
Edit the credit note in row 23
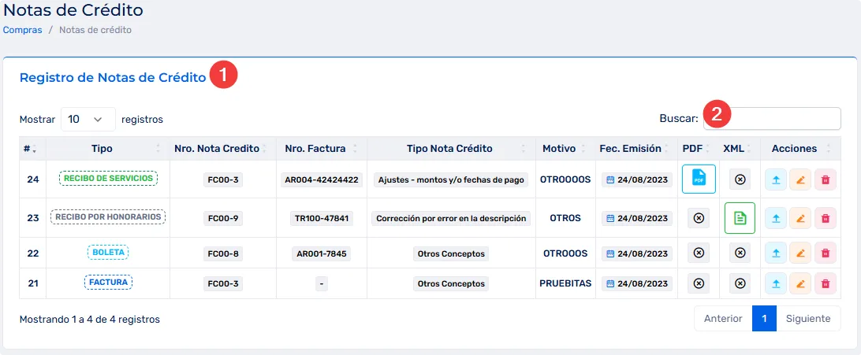[800, 218]
